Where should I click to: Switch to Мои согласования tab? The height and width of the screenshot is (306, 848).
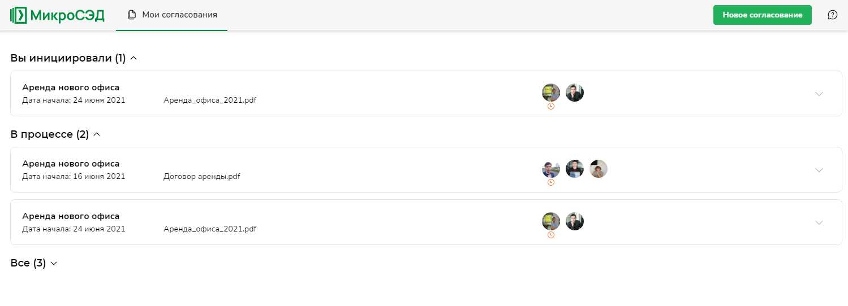[x=179, y=15]
